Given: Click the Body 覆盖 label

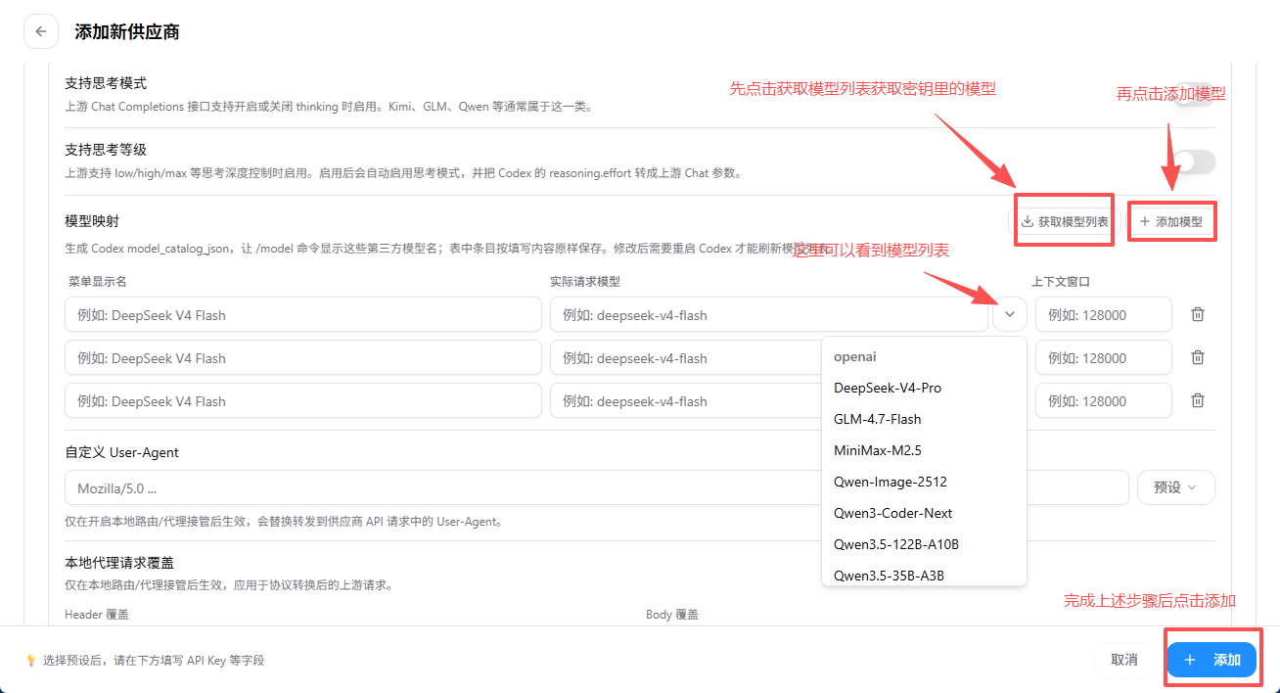Looking at the screenshot, I should pyautogui.click(x=672, y=615).
